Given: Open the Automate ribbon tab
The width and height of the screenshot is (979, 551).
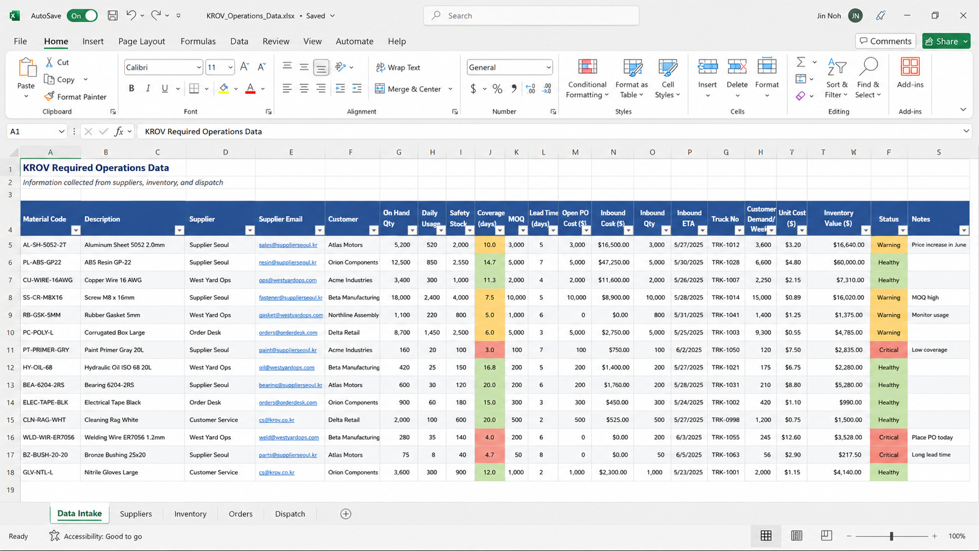Looking at the screenshot, I should point(354,41).
